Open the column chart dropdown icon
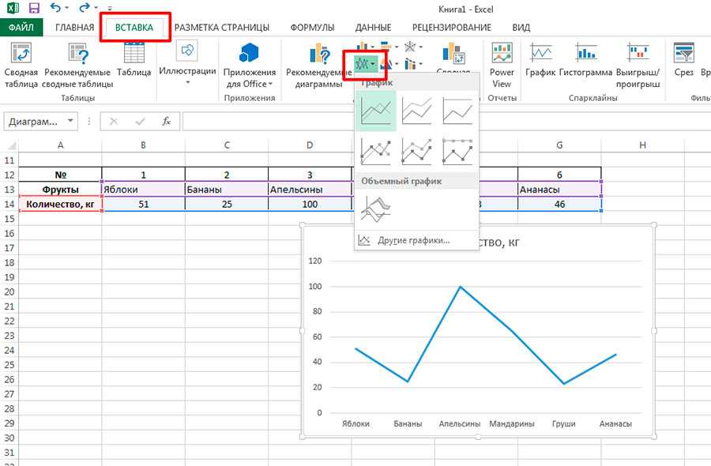Viewport: 711px width, 466px height. [365, 47]
